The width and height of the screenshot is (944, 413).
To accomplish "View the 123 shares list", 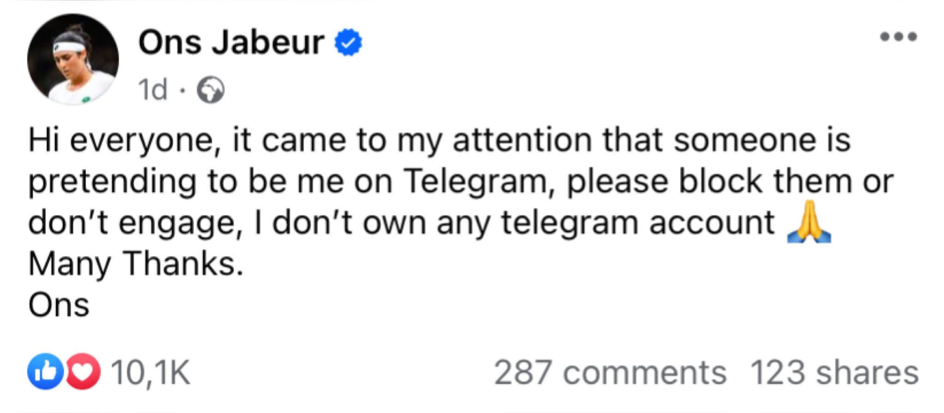I will tap(834, 372).
